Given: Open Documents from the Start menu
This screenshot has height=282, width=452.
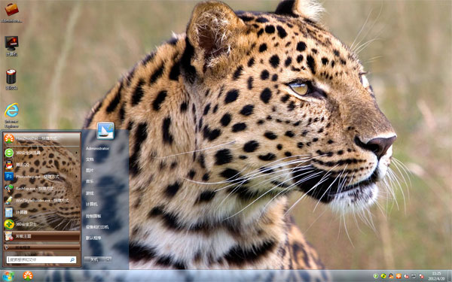Looking at the screenshot, I should pyautogui.click(x=90, y=159).
